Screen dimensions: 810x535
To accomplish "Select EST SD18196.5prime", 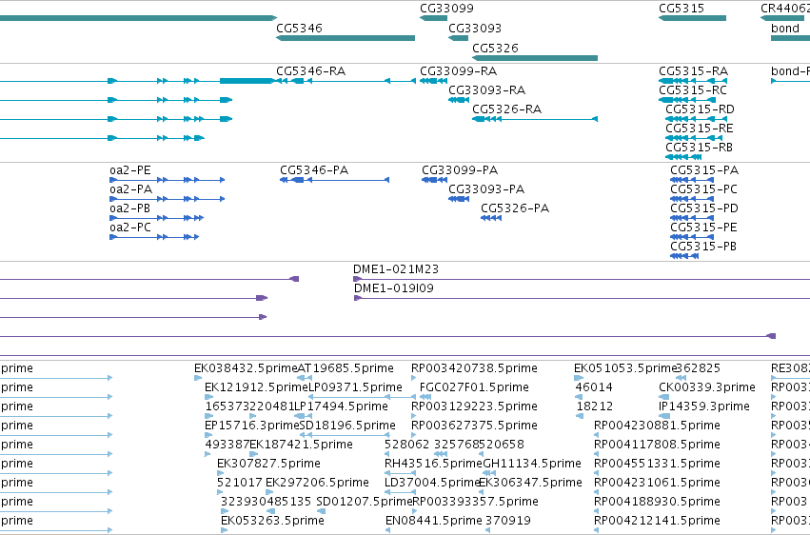I will pos(345,435).
